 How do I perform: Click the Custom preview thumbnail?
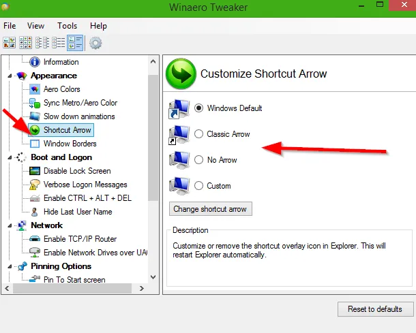[x=179, y=186]
